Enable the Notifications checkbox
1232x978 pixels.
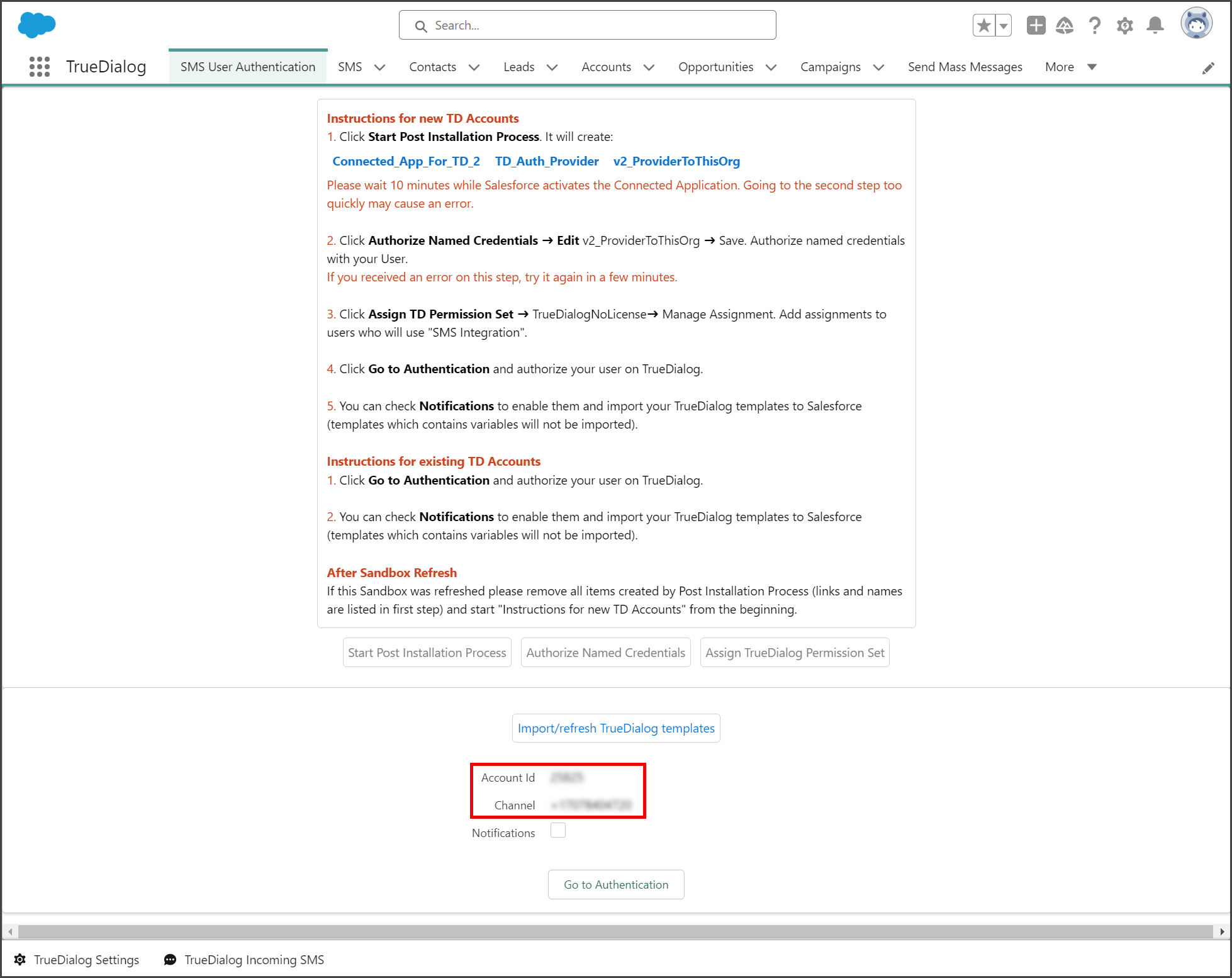click(558, 831)
